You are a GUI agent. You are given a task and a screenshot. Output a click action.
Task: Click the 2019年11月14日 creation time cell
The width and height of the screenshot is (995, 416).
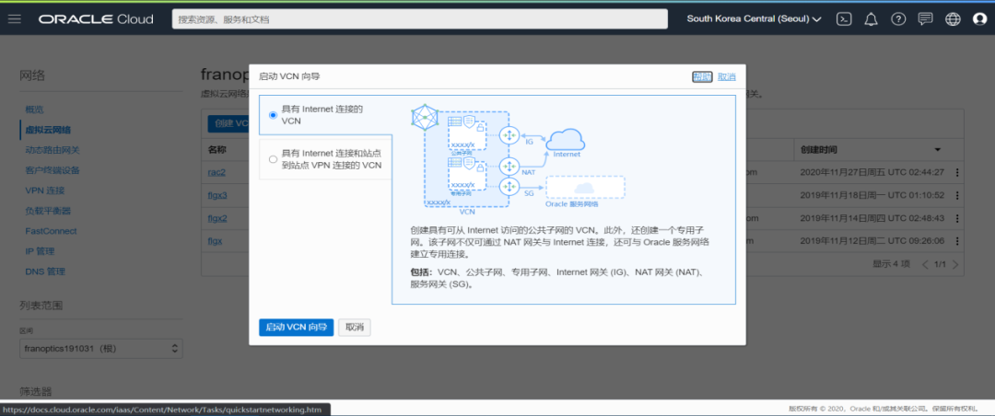(872, 218)
